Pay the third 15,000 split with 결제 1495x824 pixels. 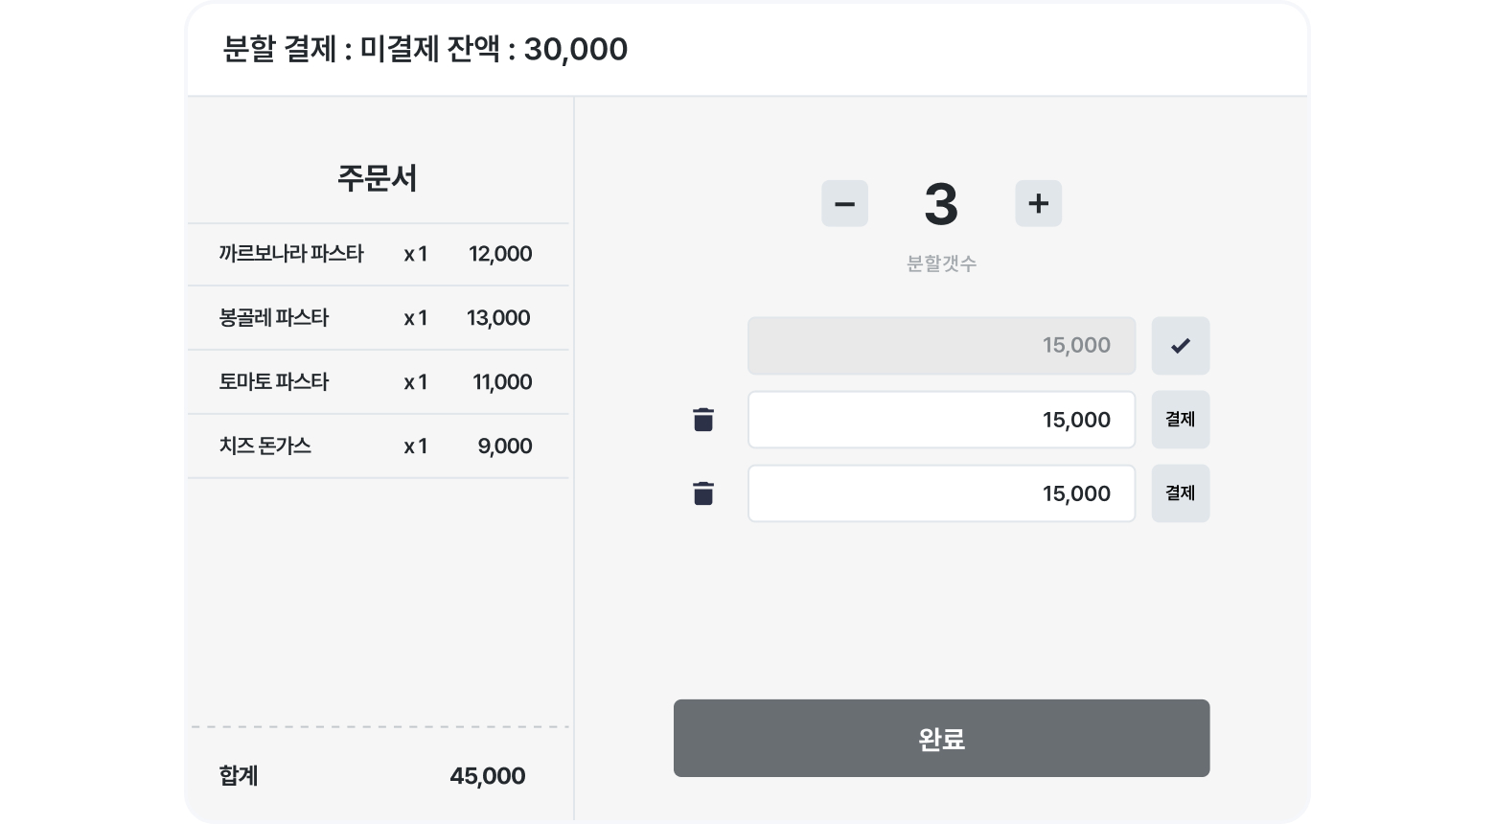pos(1180,493)
